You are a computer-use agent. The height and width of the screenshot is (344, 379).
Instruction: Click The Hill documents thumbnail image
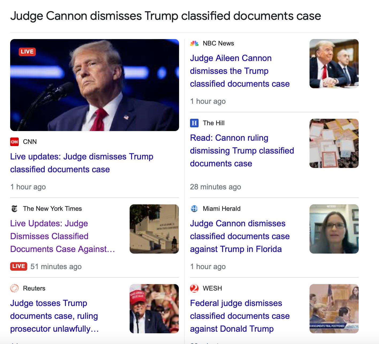(334, 143)
